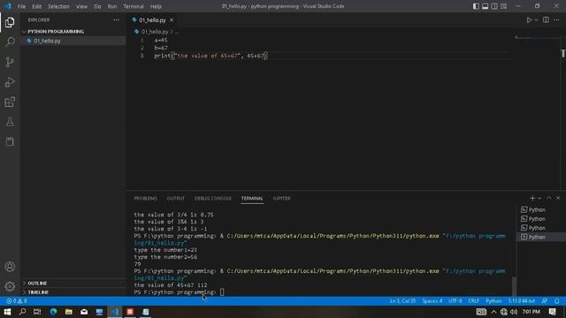This screenshot has height=318, width=566.
Task: Open the Help menu
Action: pyautogui.click(x=156, y=6)
